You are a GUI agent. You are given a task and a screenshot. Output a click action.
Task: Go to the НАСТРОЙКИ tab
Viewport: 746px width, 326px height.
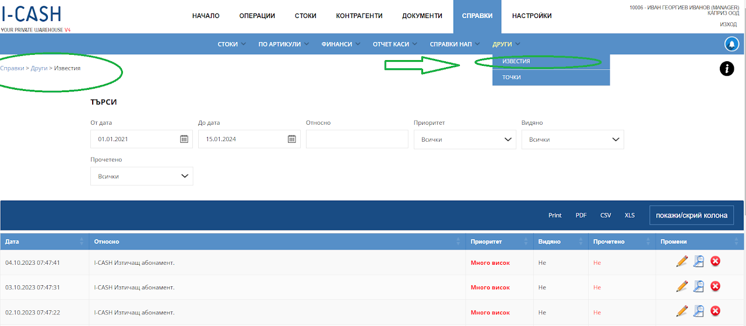[x=532, y=16]
